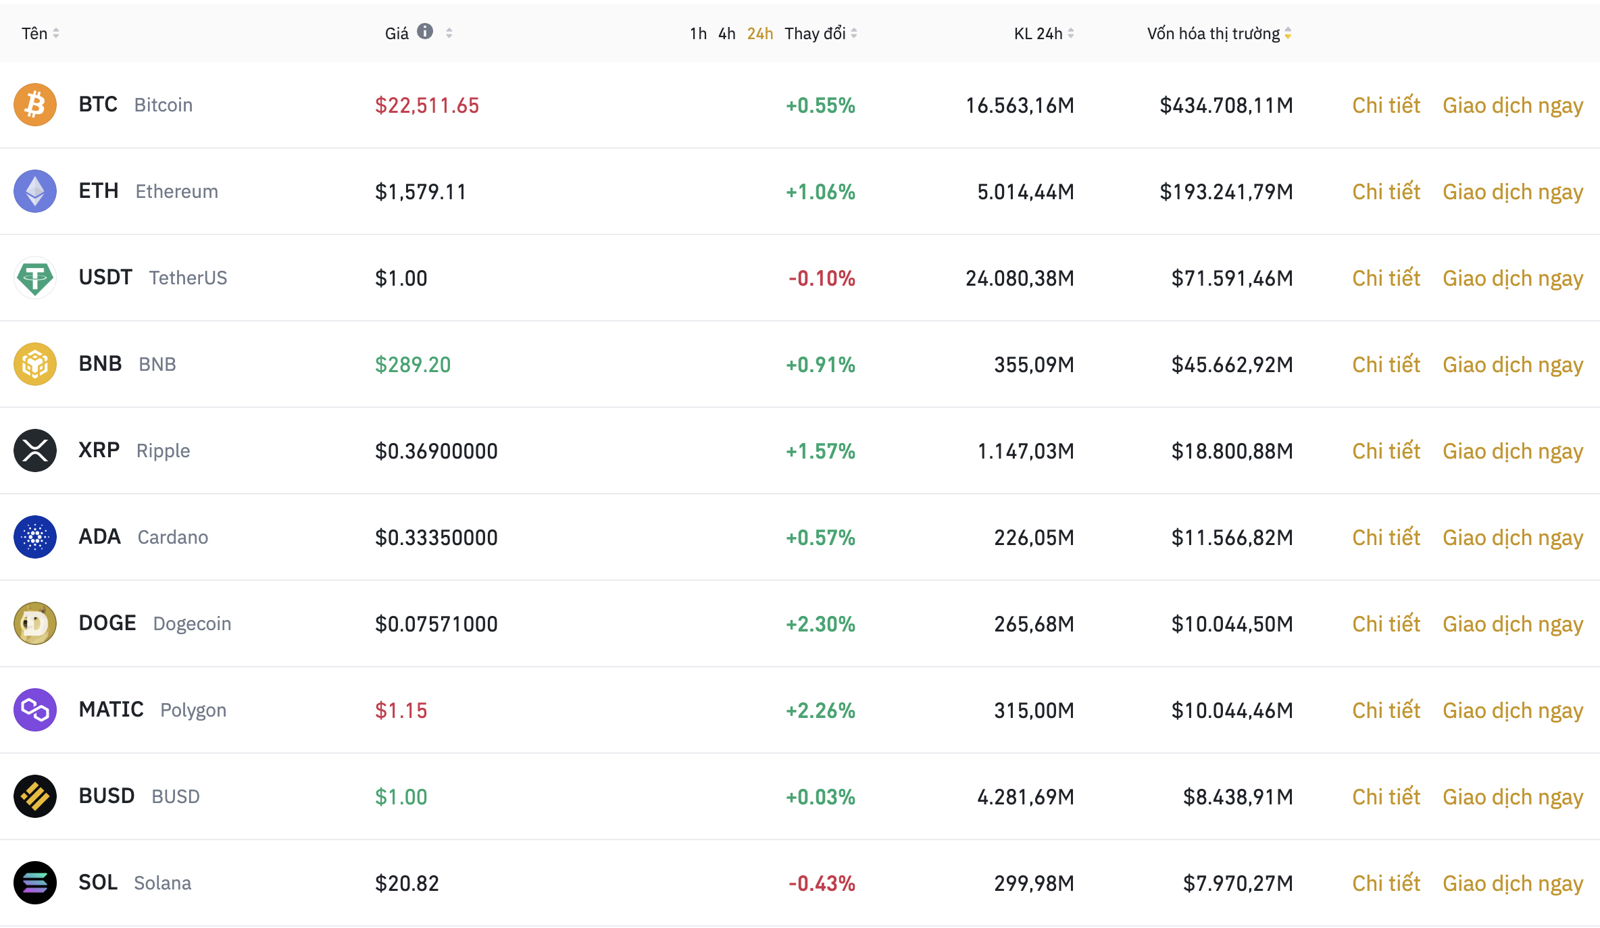This screenshot has height=928, width=1600.
Task: Click Giao dịch ngay for MATIC
Action: [x=1513, y=712]
